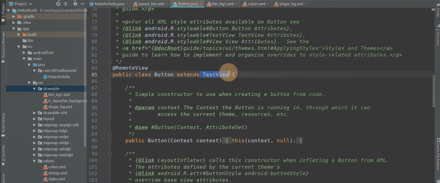Fold the Javadoc comment at line 83

[x=110, y=61]
